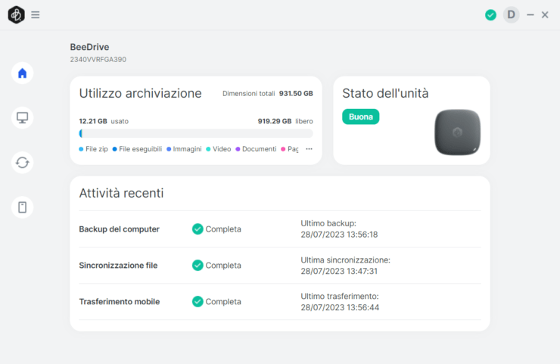
Task: Click the BeeDrive logo icon
Action: tap(16, 14)
